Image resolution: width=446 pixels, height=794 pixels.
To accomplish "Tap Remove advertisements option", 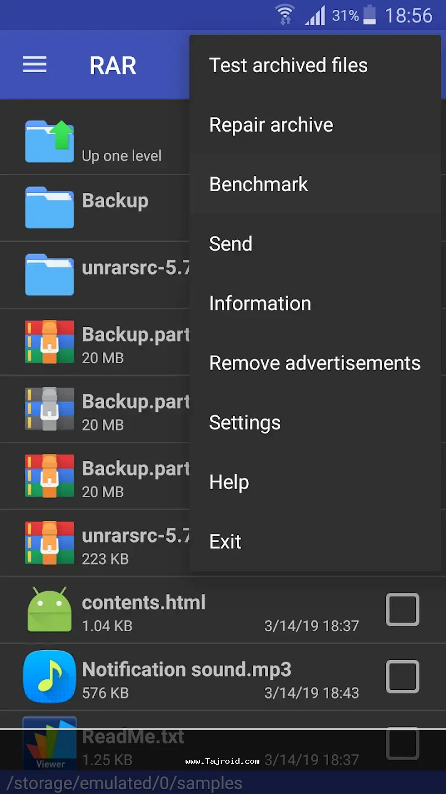I will click(x=314, y=363).
